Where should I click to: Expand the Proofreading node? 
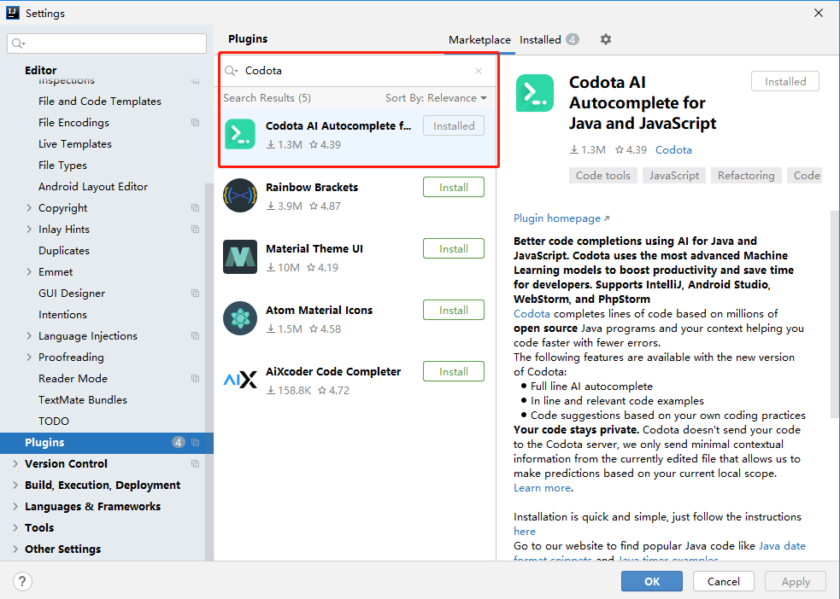point(29,358)
